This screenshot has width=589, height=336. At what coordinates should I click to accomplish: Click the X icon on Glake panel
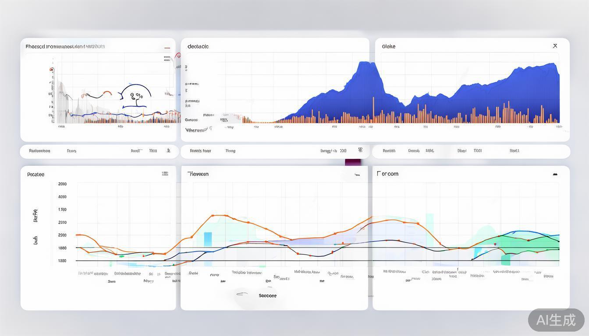[555, 46]
